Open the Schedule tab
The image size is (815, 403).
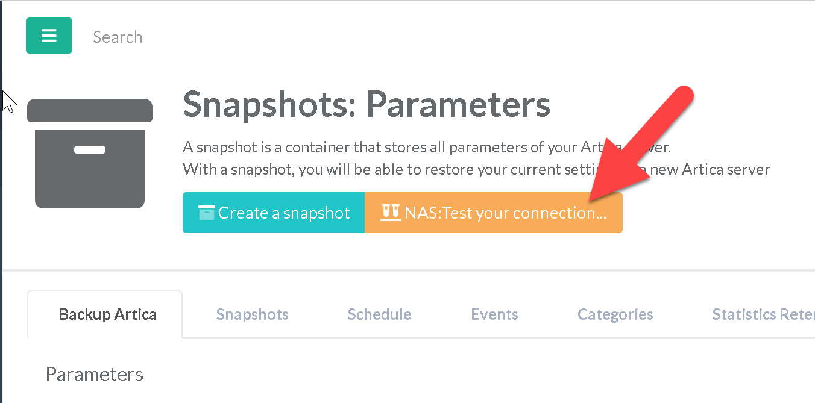pos(379,314)
